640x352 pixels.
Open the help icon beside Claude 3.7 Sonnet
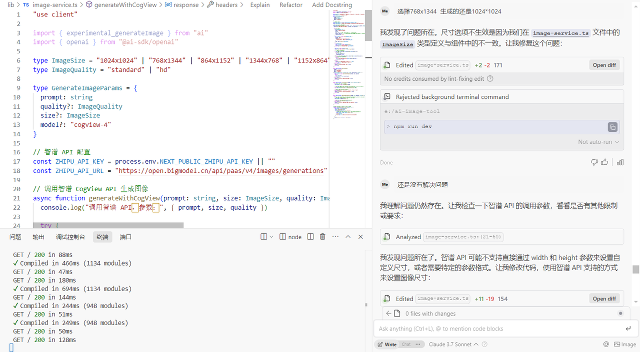pos(484,344)
